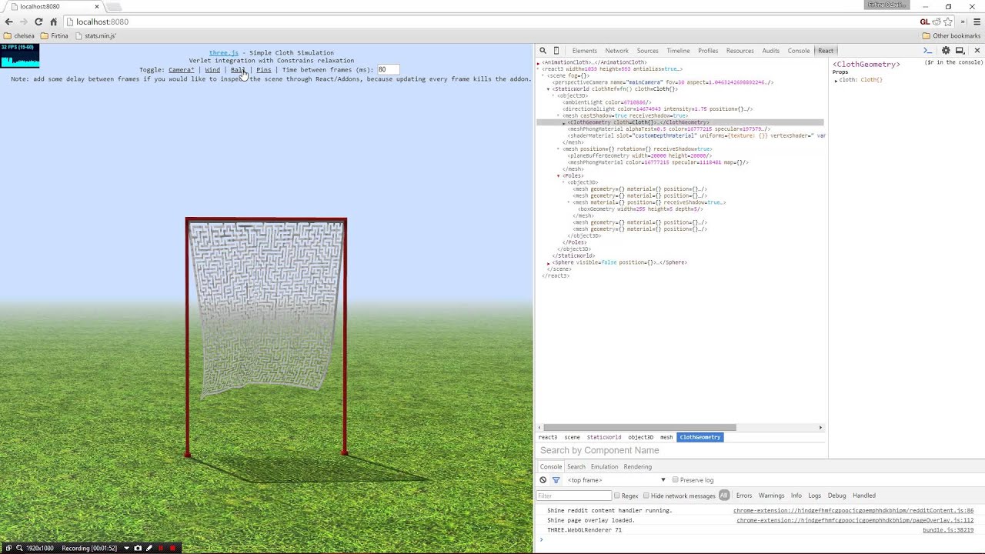Open the Profiles tab

(708, 51)
